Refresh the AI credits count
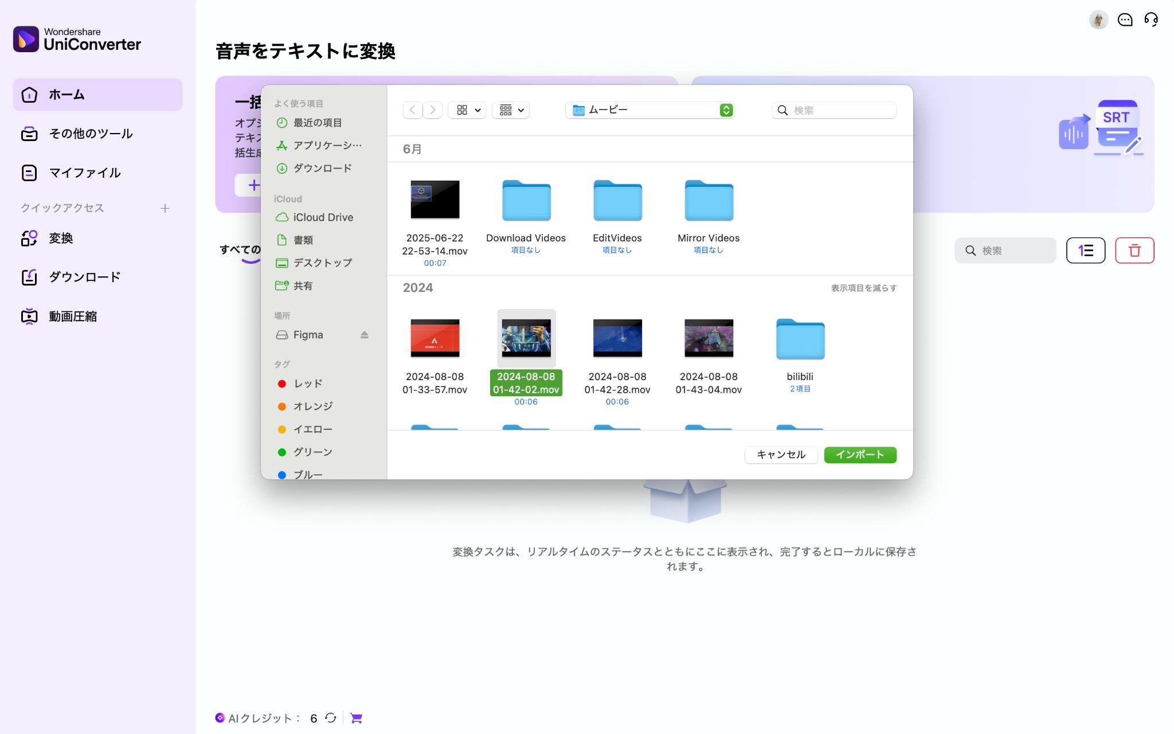1174x734 pixels. [x=331, y=718]
